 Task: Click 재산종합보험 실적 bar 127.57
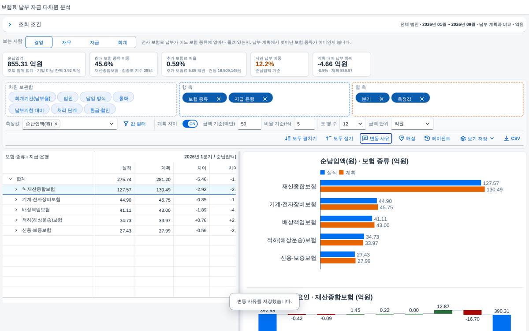click(x=401, y=183)
